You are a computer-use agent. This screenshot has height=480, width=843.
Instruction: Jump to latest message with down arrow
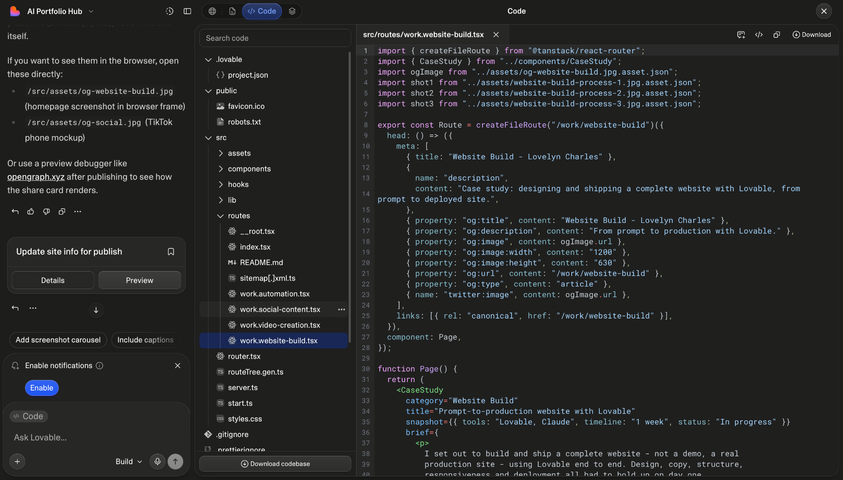coord(96,310)
